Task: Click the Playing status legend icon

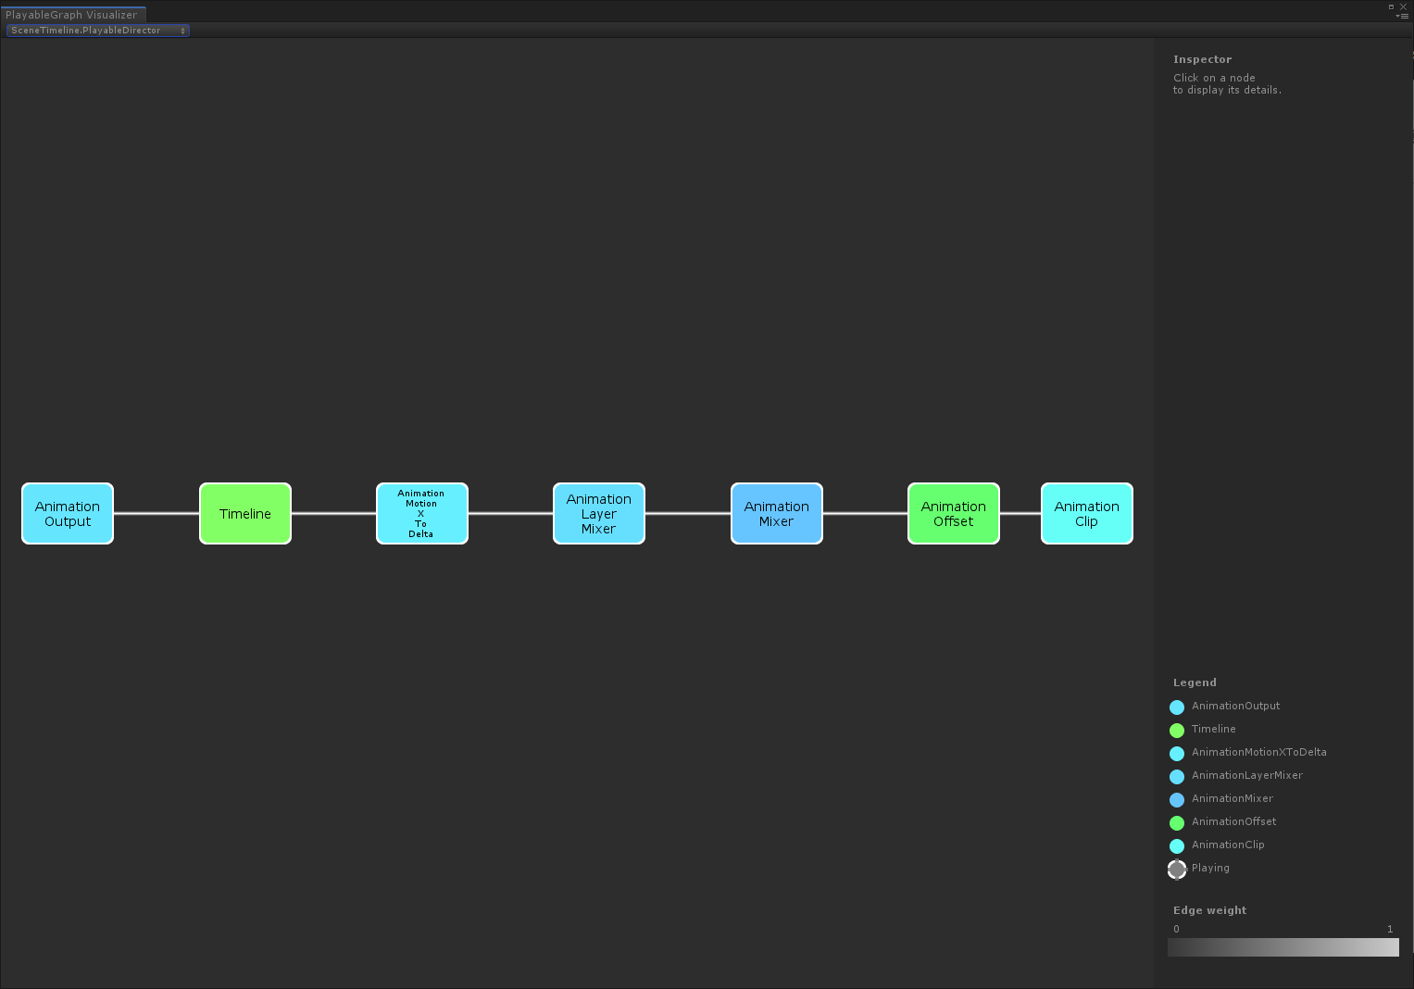Action: (x=1176, y=869)
